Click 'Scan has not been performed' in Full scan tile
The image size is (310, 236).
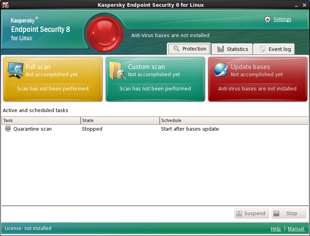tap(53, 88)
